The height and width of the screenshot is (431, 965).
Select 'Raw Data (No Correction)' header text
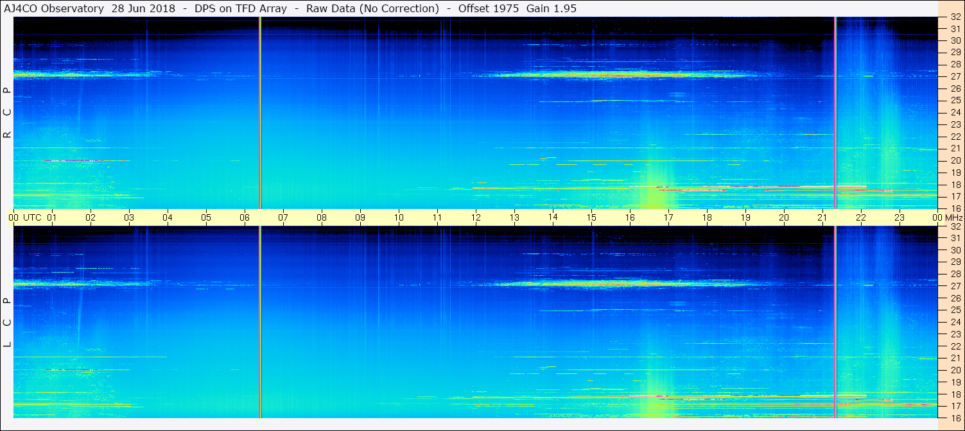coord(372,8)
